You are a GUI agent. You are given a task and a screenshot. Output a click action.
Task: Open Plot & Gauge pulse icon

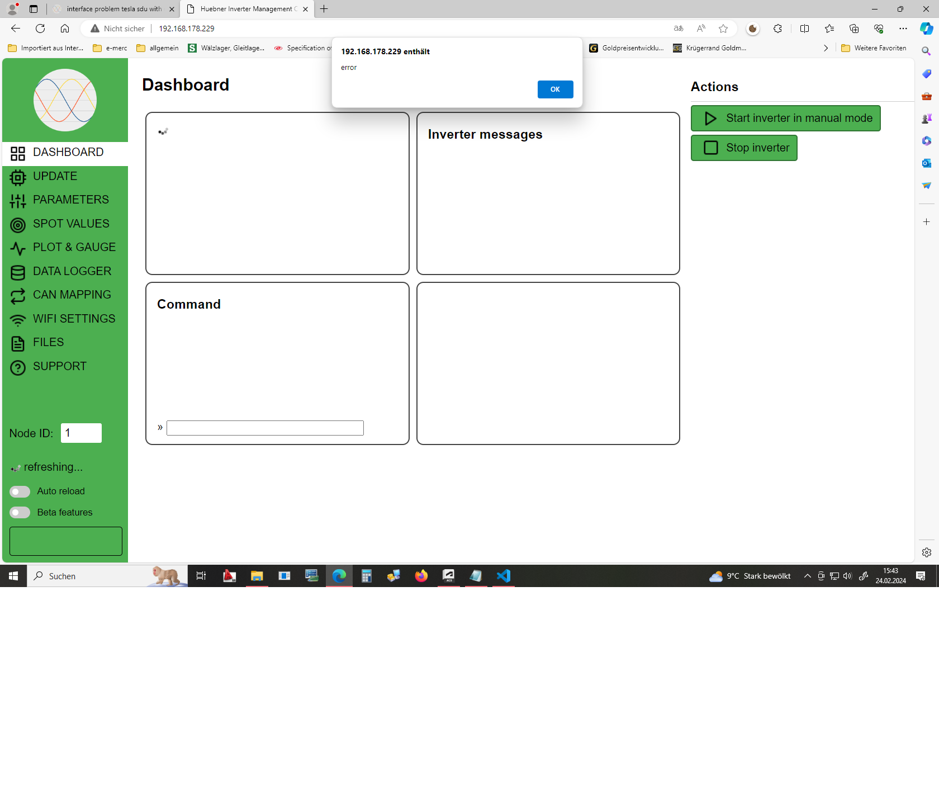(x=18, y=248)
